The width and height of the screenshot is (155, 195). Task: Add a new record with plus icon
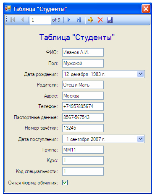click(91, 20)
